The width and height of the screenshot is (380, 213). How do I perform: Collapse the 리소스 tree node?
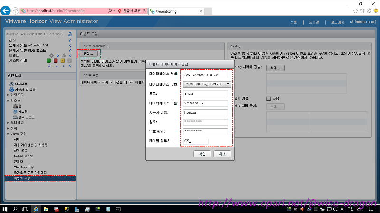[8, 101]
